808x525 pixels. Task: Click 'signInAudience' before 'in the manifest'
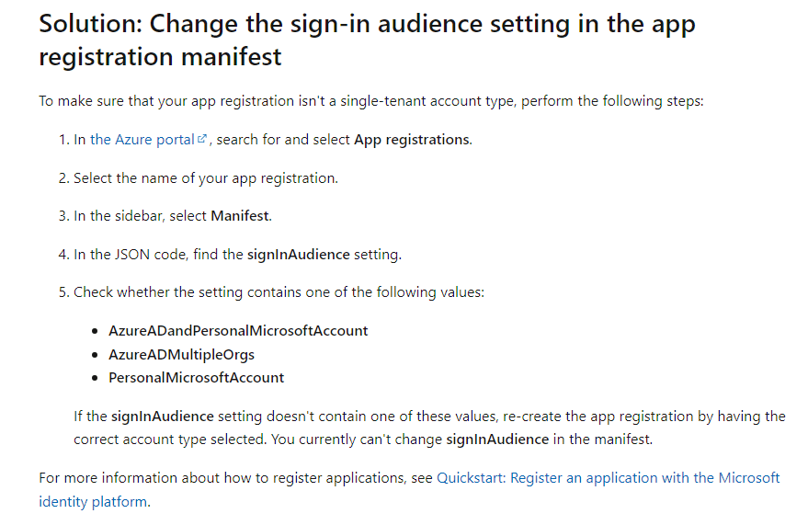pyautogui.click(x=497, y=439)
